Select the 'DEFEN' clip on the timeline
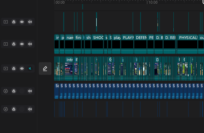 pyautogui.click(x=140, y=44)
